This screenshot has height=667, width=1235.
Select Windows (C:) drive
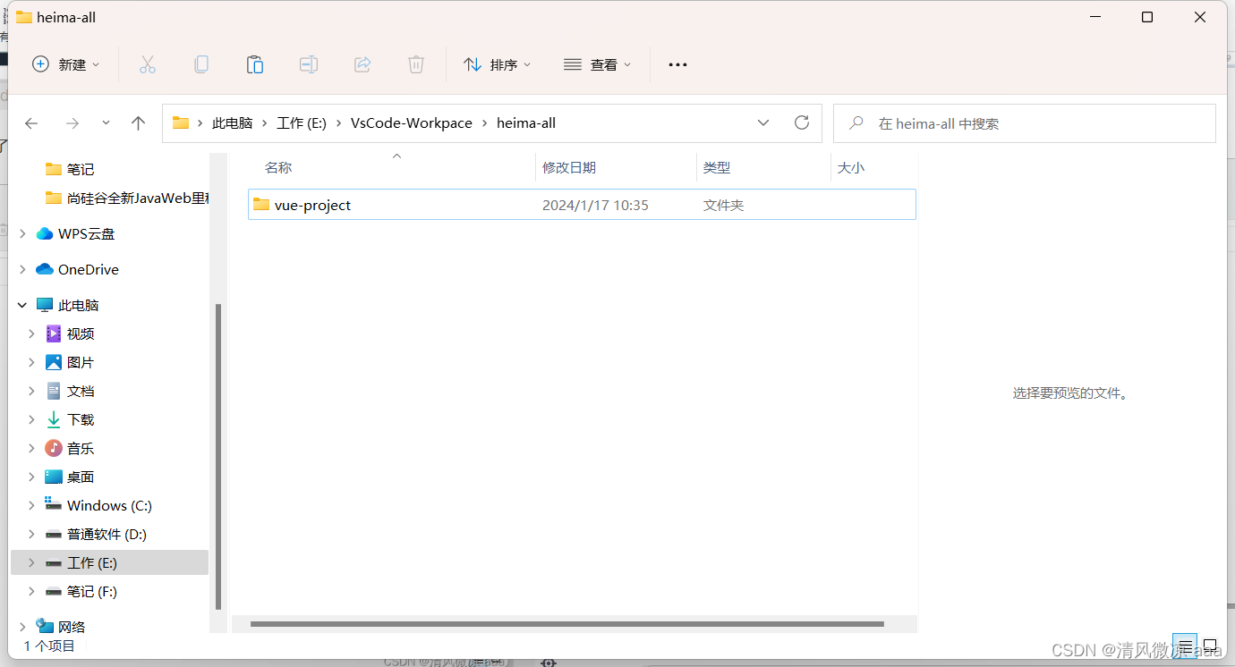(x=109, y=505)
